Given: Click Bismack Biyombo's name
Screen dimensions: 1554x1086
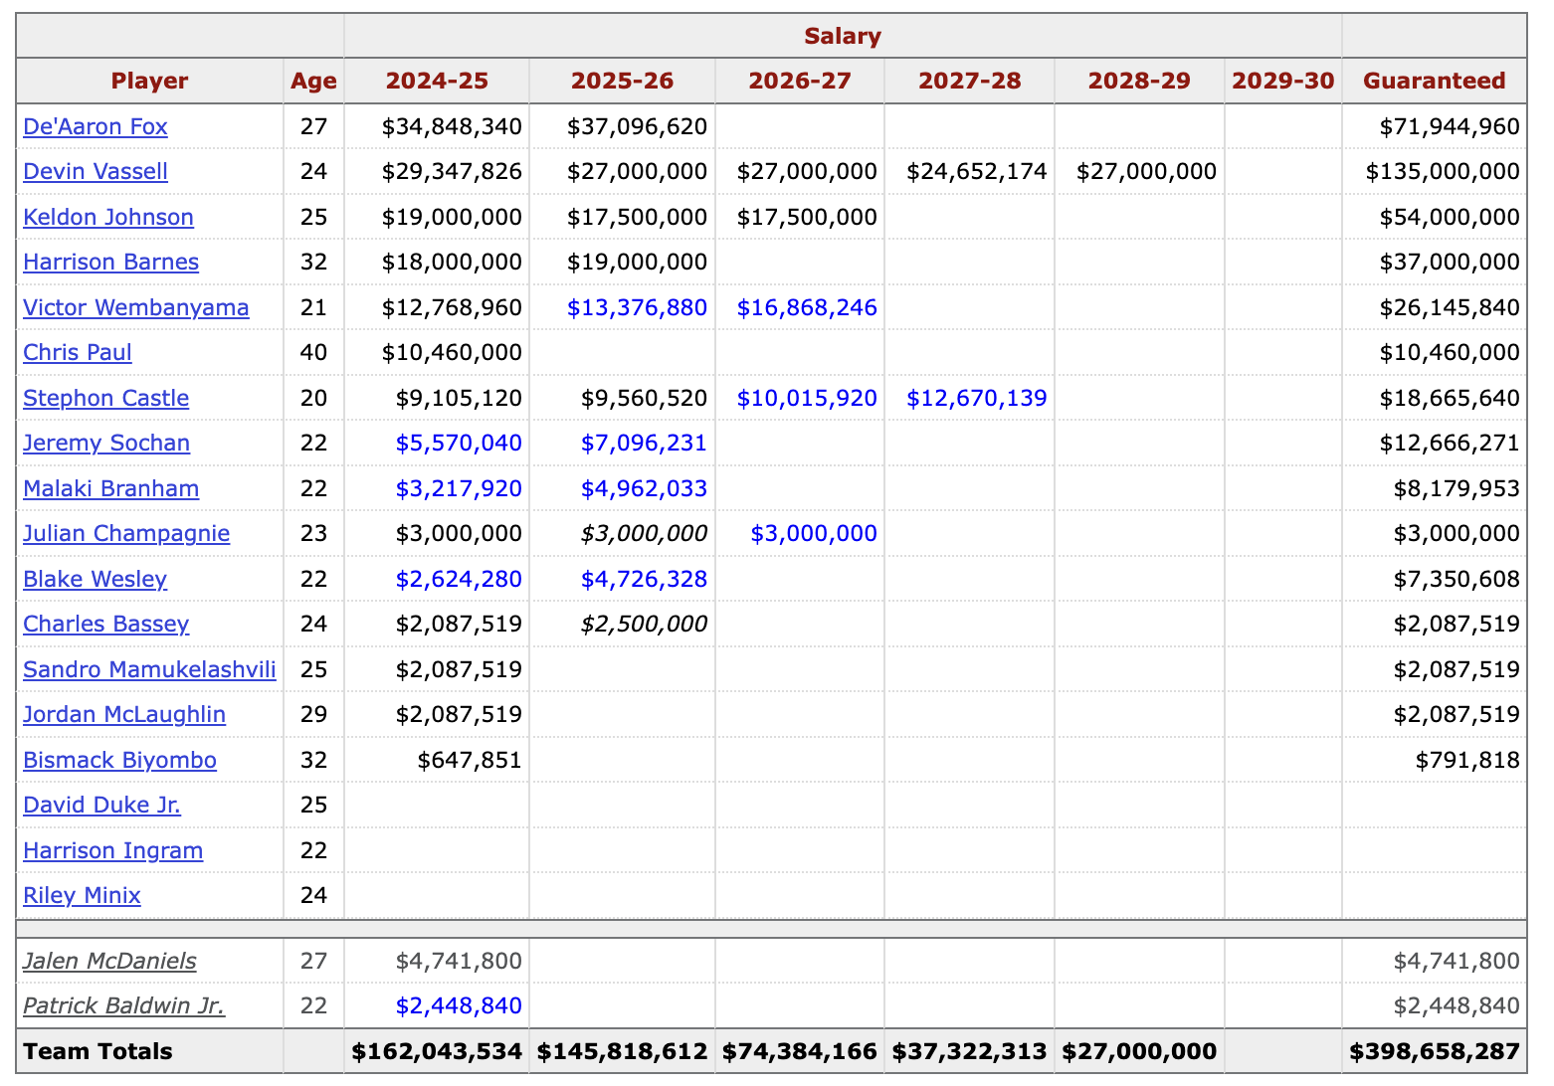Looking at the screenshot, I should point(119,760).
